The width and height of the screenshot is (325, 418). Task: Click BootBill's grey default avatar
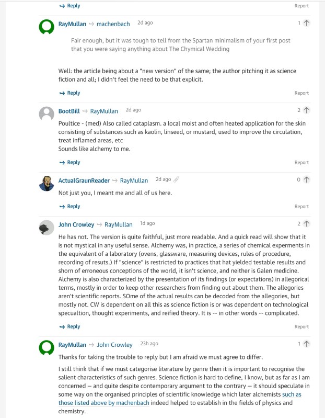[x=47, y=114]
